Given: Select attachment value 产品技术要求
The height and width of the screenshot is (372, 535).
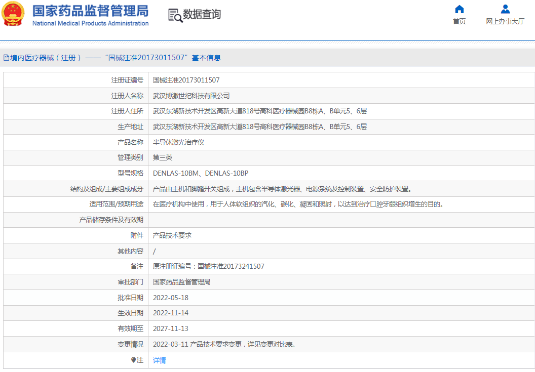Looking at the screenshot, I should pyautogui.click(x=172, y=235).
